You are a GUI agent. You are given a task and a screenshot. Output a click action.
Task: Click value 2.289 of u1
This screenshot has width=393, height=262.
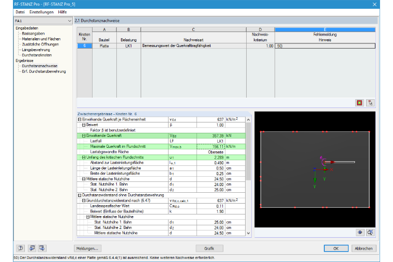211,157
